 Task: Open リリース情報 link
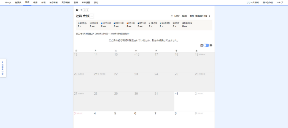pyautogui.click(x=252, y=3)
